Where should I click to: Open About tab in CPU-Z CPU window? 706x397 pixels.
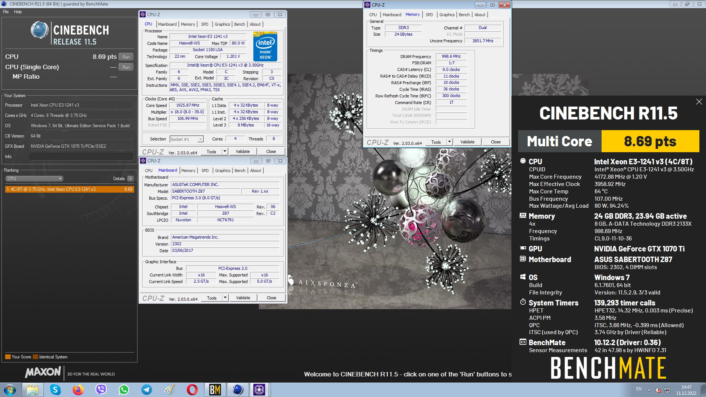255,24
